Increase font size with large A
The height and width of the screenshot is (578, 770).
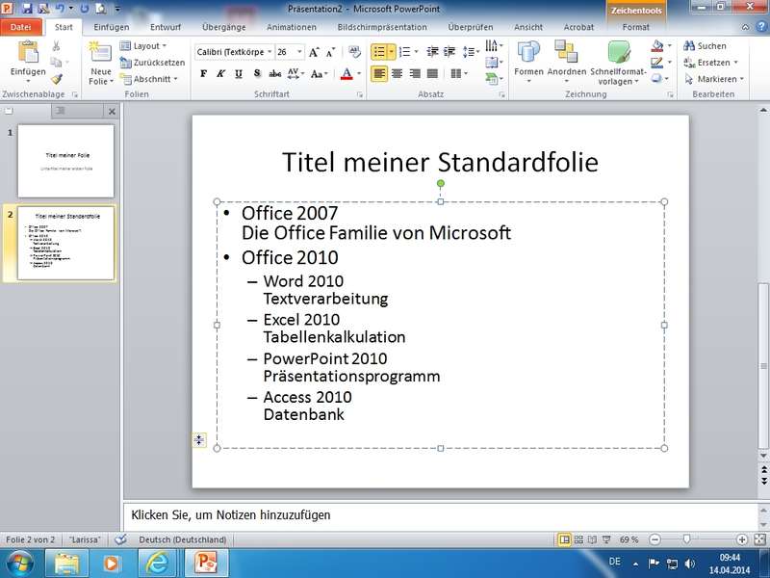click(x=314, y=52)
